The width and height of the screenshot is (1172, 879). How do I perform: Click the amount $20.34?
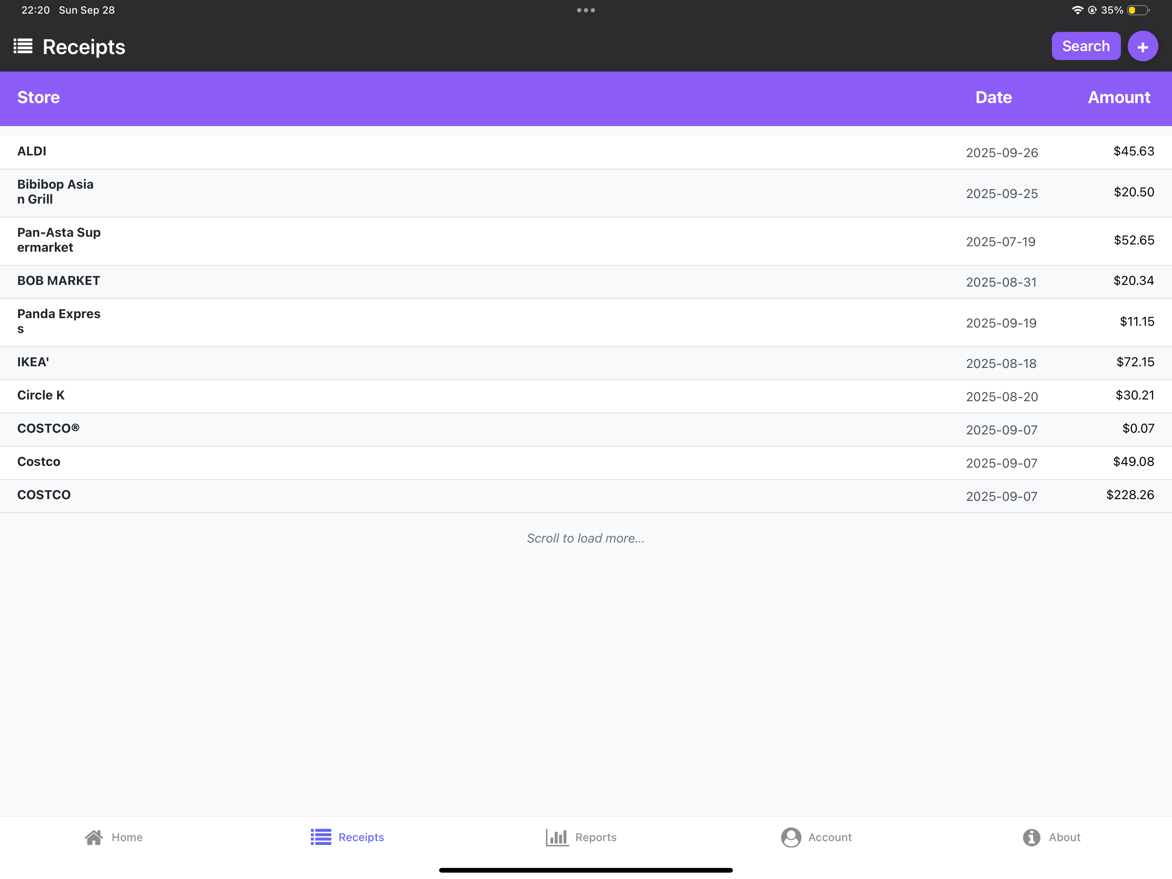click(1133, 281)
